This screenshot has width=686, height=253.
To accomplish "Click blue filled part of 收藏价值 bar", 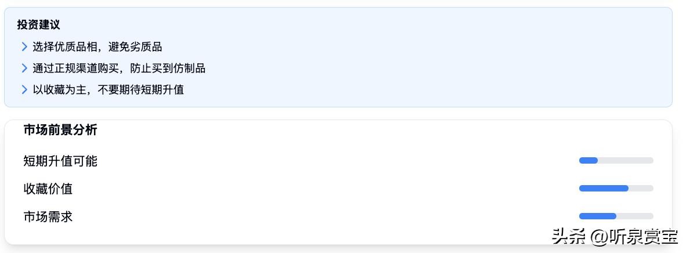I will pos(604,189).
